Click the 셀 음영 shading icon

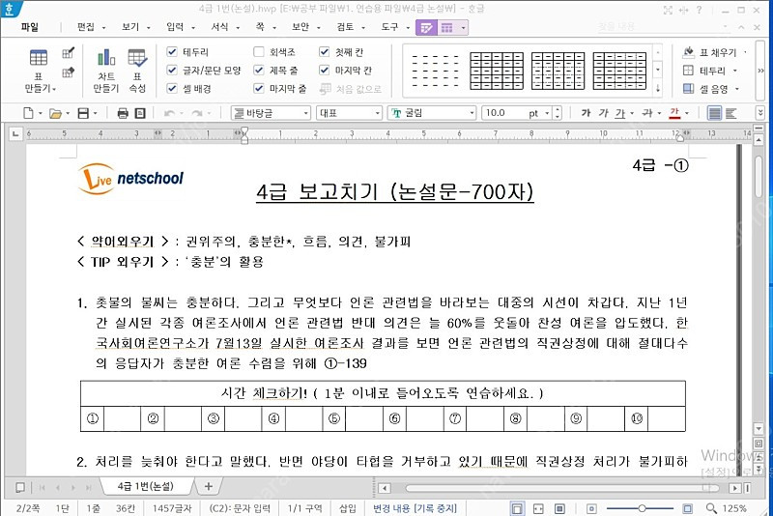[x=688, y=89]
